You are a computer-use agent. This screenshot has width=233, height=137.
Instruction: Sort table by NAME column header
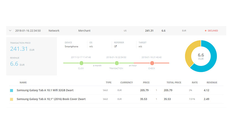pyautogui.click(x=23, y=82)
